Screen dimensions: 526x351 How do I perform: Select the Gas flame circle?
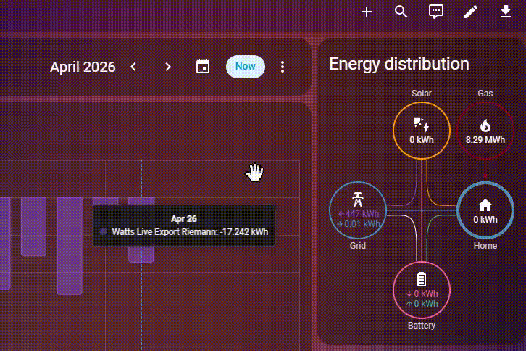coord(485,131)
